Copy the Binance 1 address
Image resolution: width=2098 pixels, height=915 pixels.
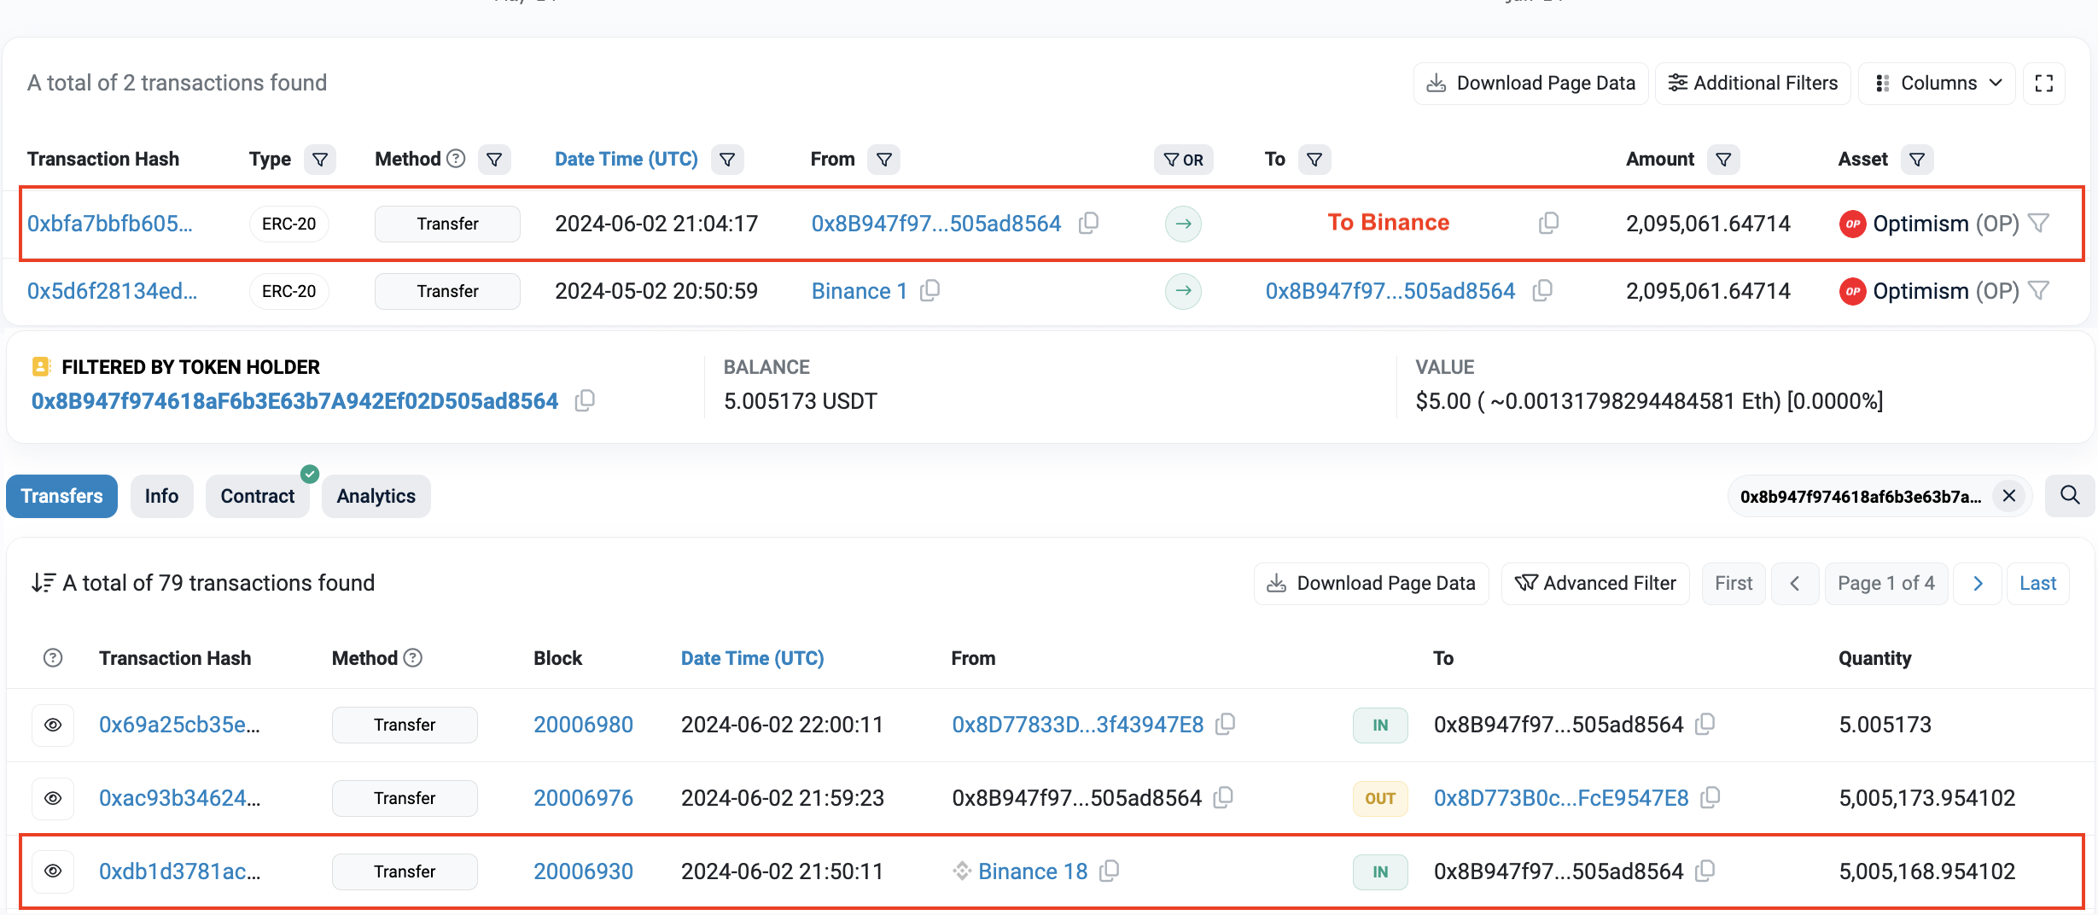(x=930, y=290)
